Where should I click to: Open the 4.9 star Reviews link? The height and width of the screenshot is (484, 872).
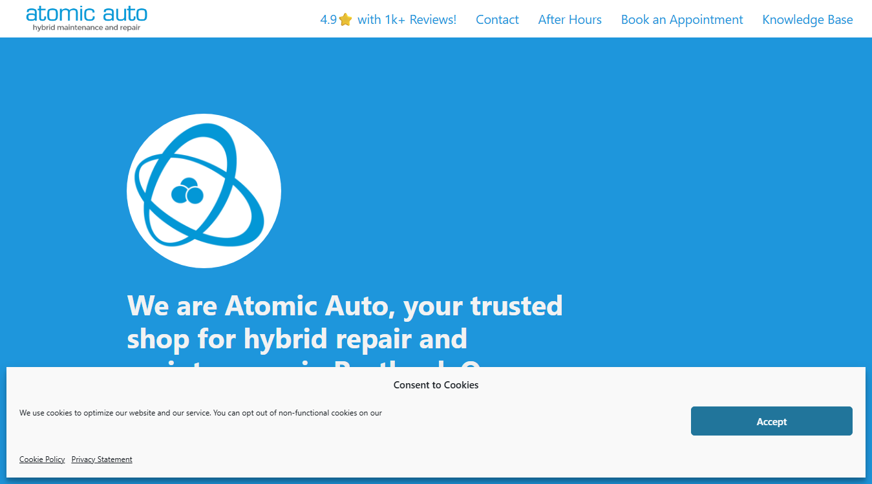(x=388, y=19)
